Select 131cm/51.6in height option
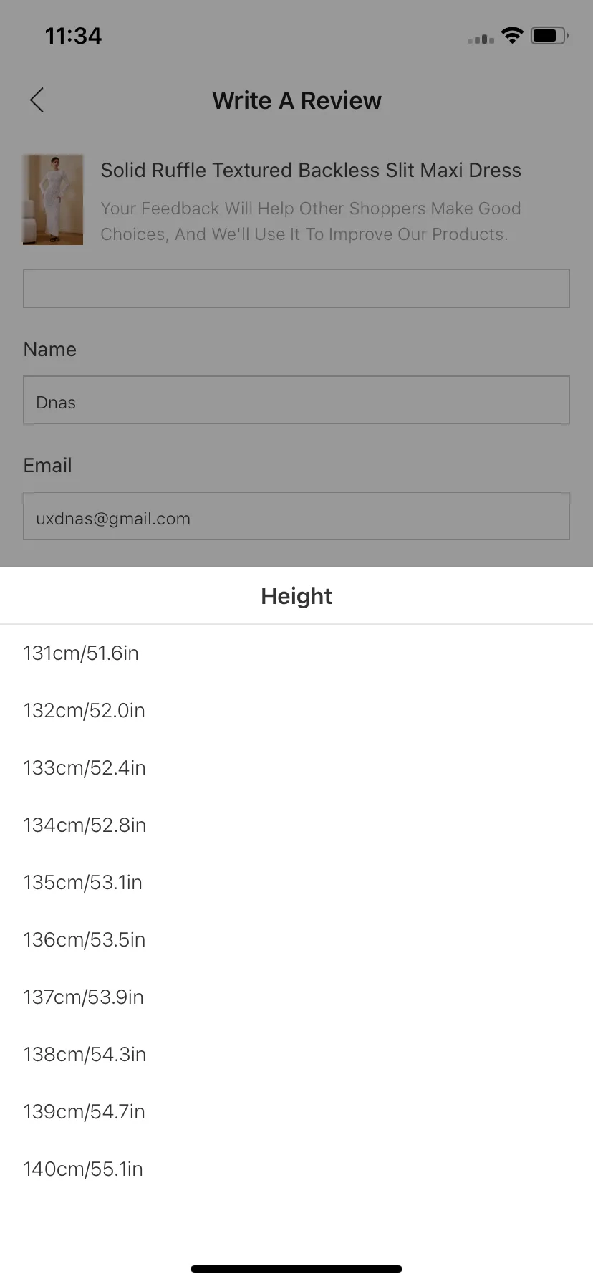593x1284 pixels. click(296, 653)
